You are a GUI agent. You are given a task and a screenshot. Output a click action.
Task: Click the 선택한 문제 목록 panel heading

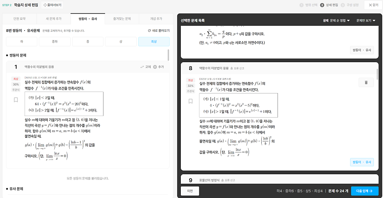coord(193,21)
